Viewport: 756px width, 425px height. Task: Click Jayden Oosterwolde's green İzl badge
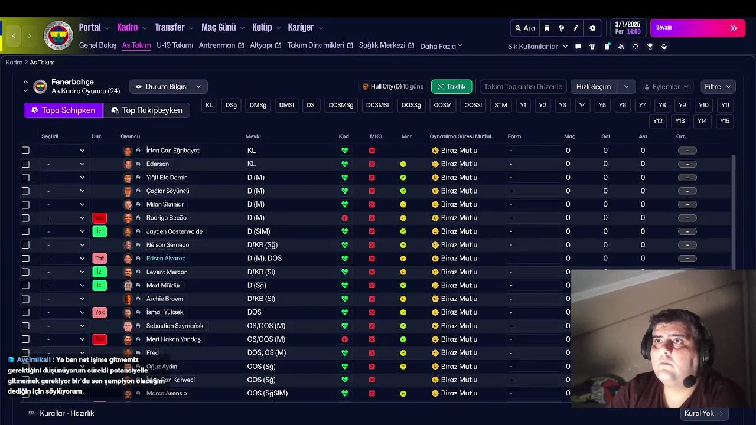[x=99, y=231]
